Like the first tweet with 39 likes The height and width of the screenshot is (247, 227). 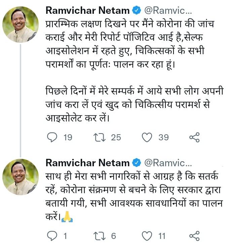coord(147,137)
